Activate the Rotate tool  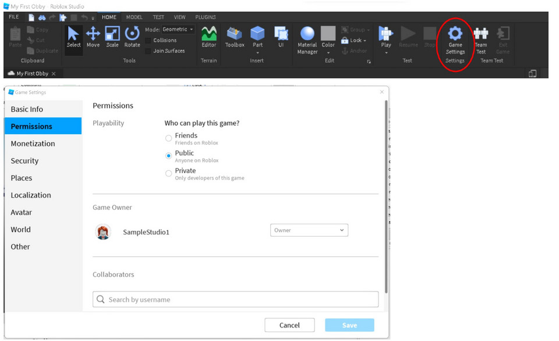pyautogui.click(x=132, y=37)
